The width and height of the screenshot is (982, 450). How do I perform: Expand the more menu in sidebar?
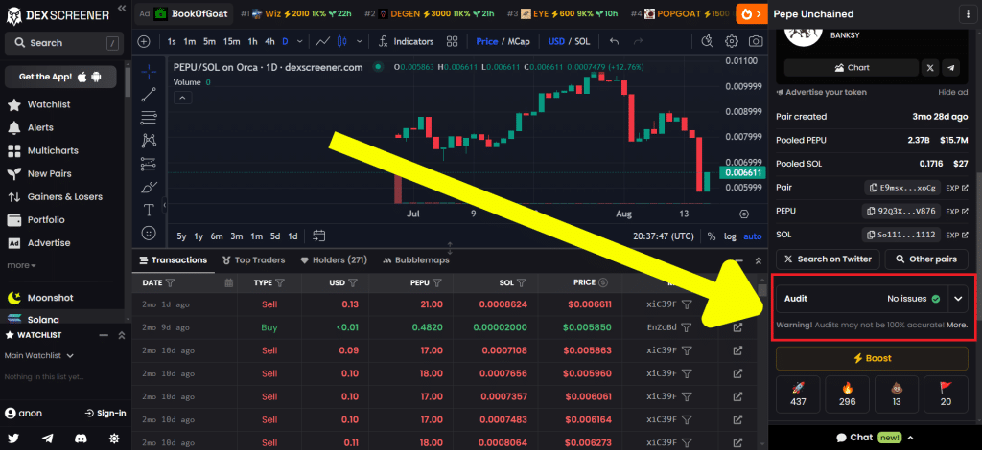point(21,265)
